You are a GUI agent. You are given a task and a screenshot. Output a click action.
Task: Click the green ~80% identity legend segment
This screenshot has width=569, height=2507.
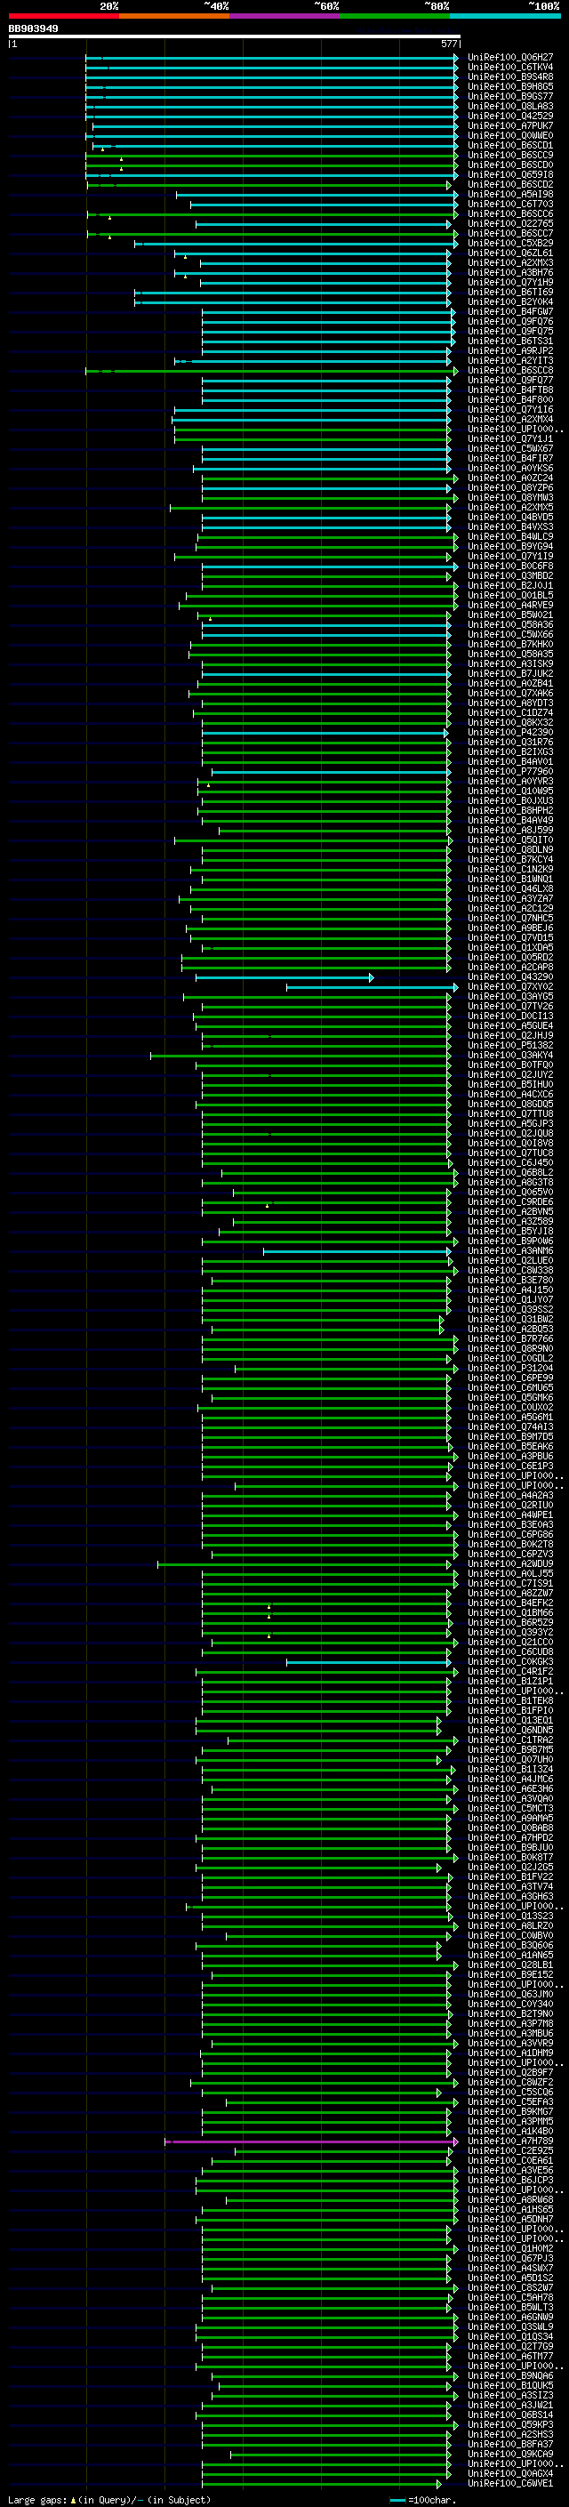pos(395,16)
